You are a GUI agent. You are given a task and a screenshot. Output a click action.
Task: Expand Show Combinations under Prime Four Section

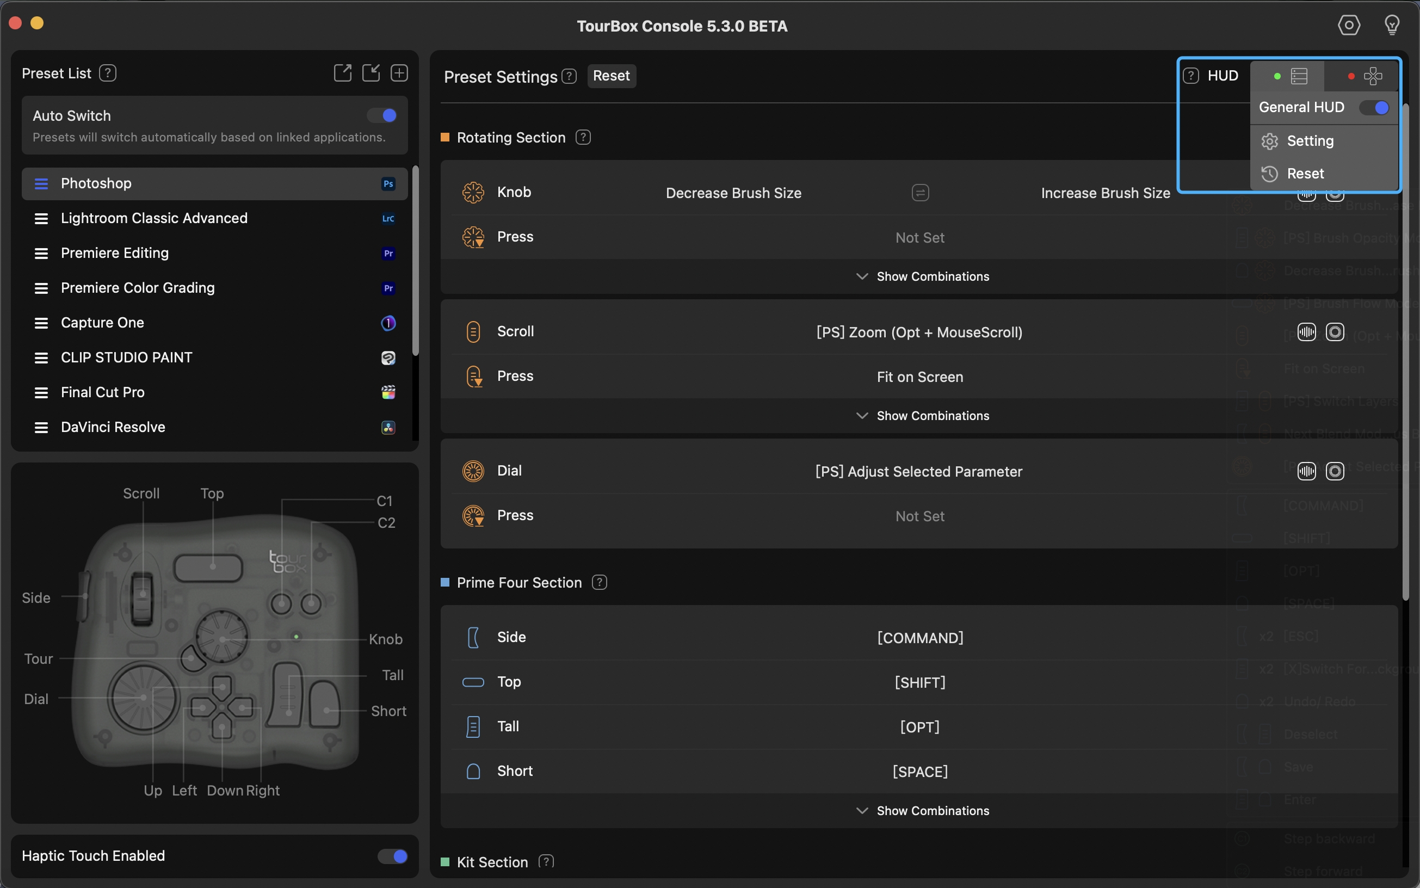[919, 810]
